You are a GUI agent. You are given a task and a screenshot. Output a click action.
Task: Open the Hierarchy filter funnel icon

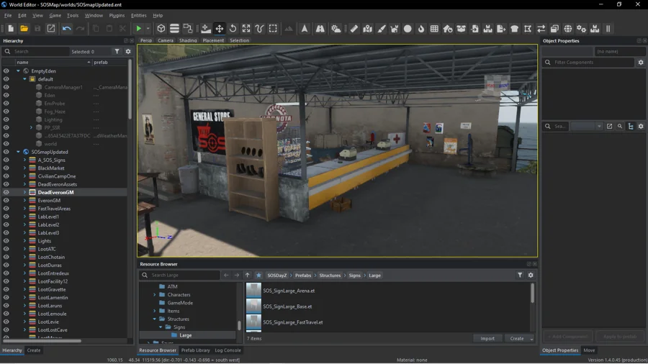coord(117,52)
